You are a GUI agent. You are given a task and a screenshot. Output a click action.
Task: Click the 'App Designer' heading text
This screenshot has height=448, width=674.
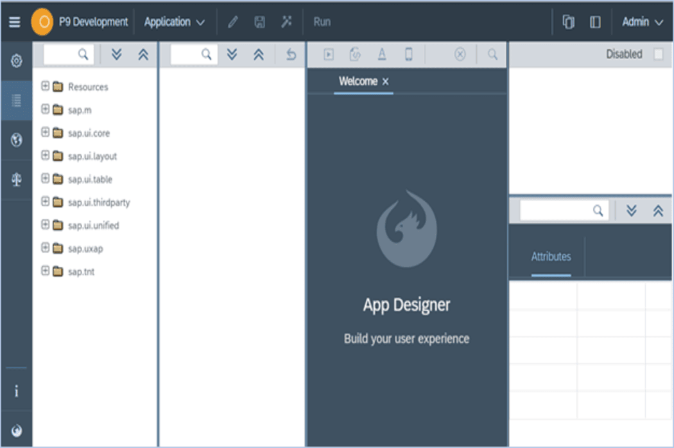click(x=406, y=305)
